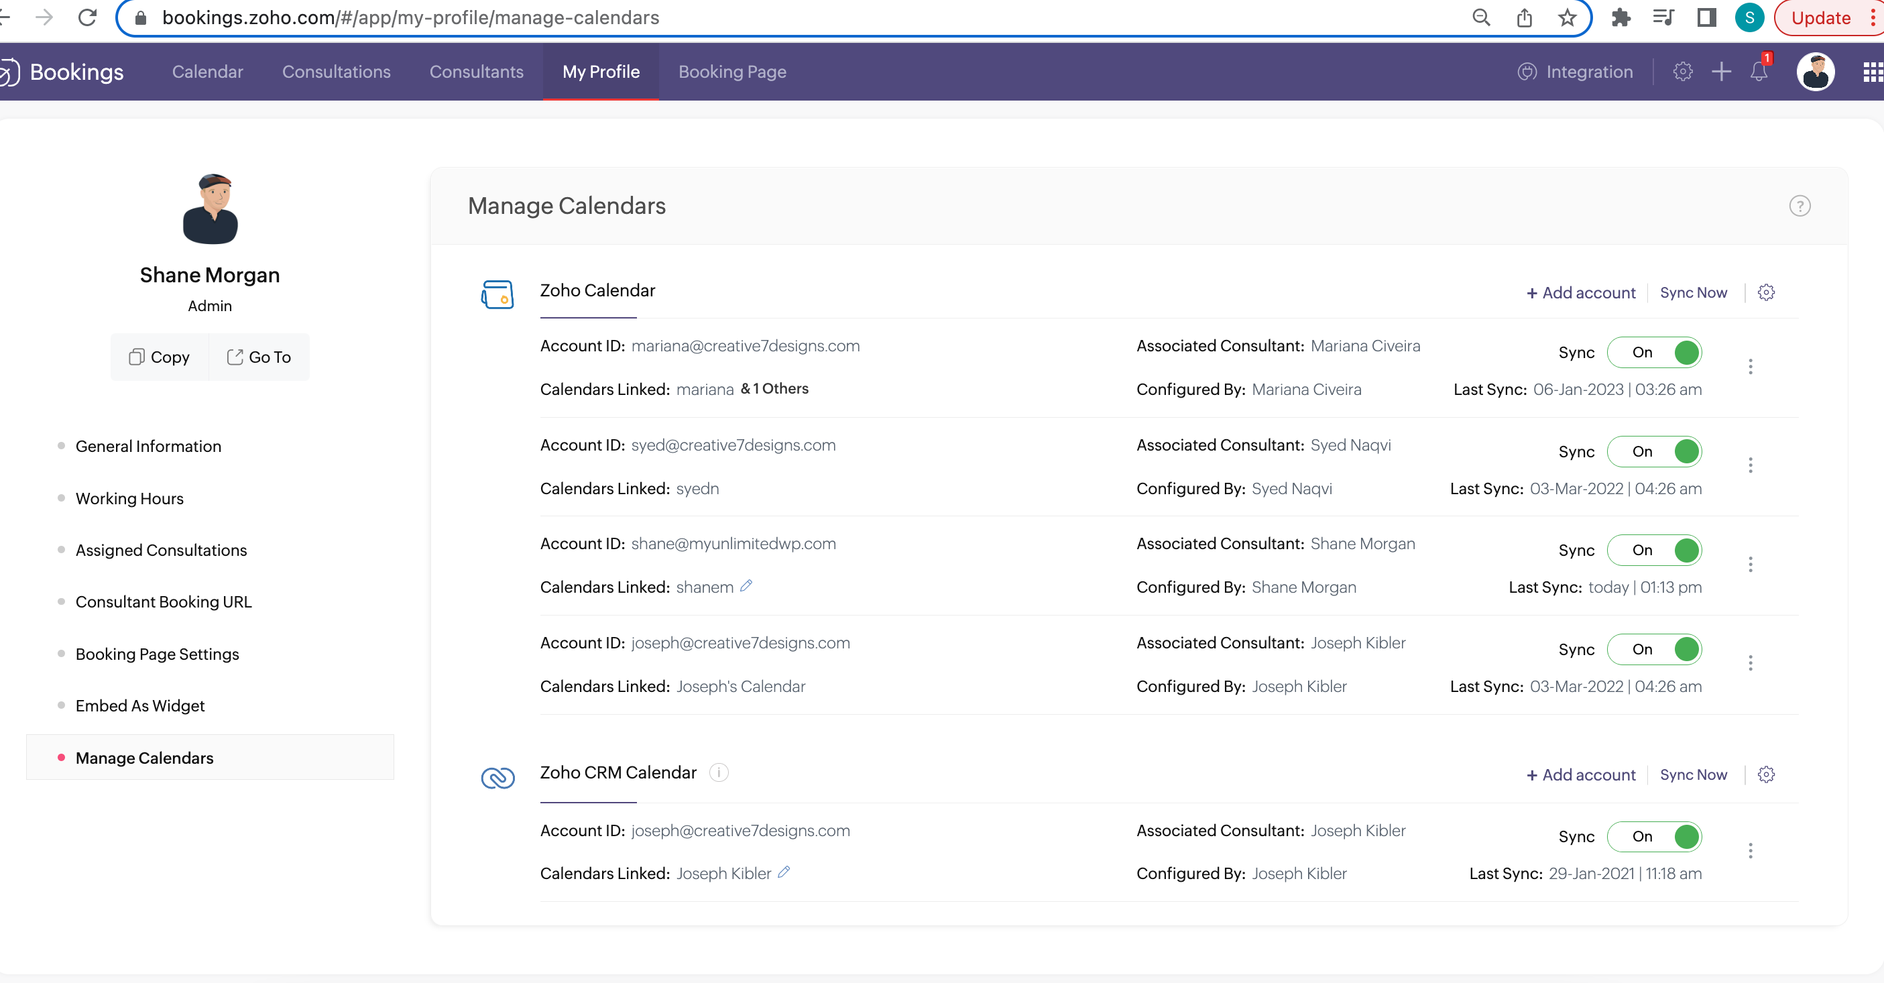
Task: Edit calendars linked for shanem pencil icon
Action: coord(746,586)
